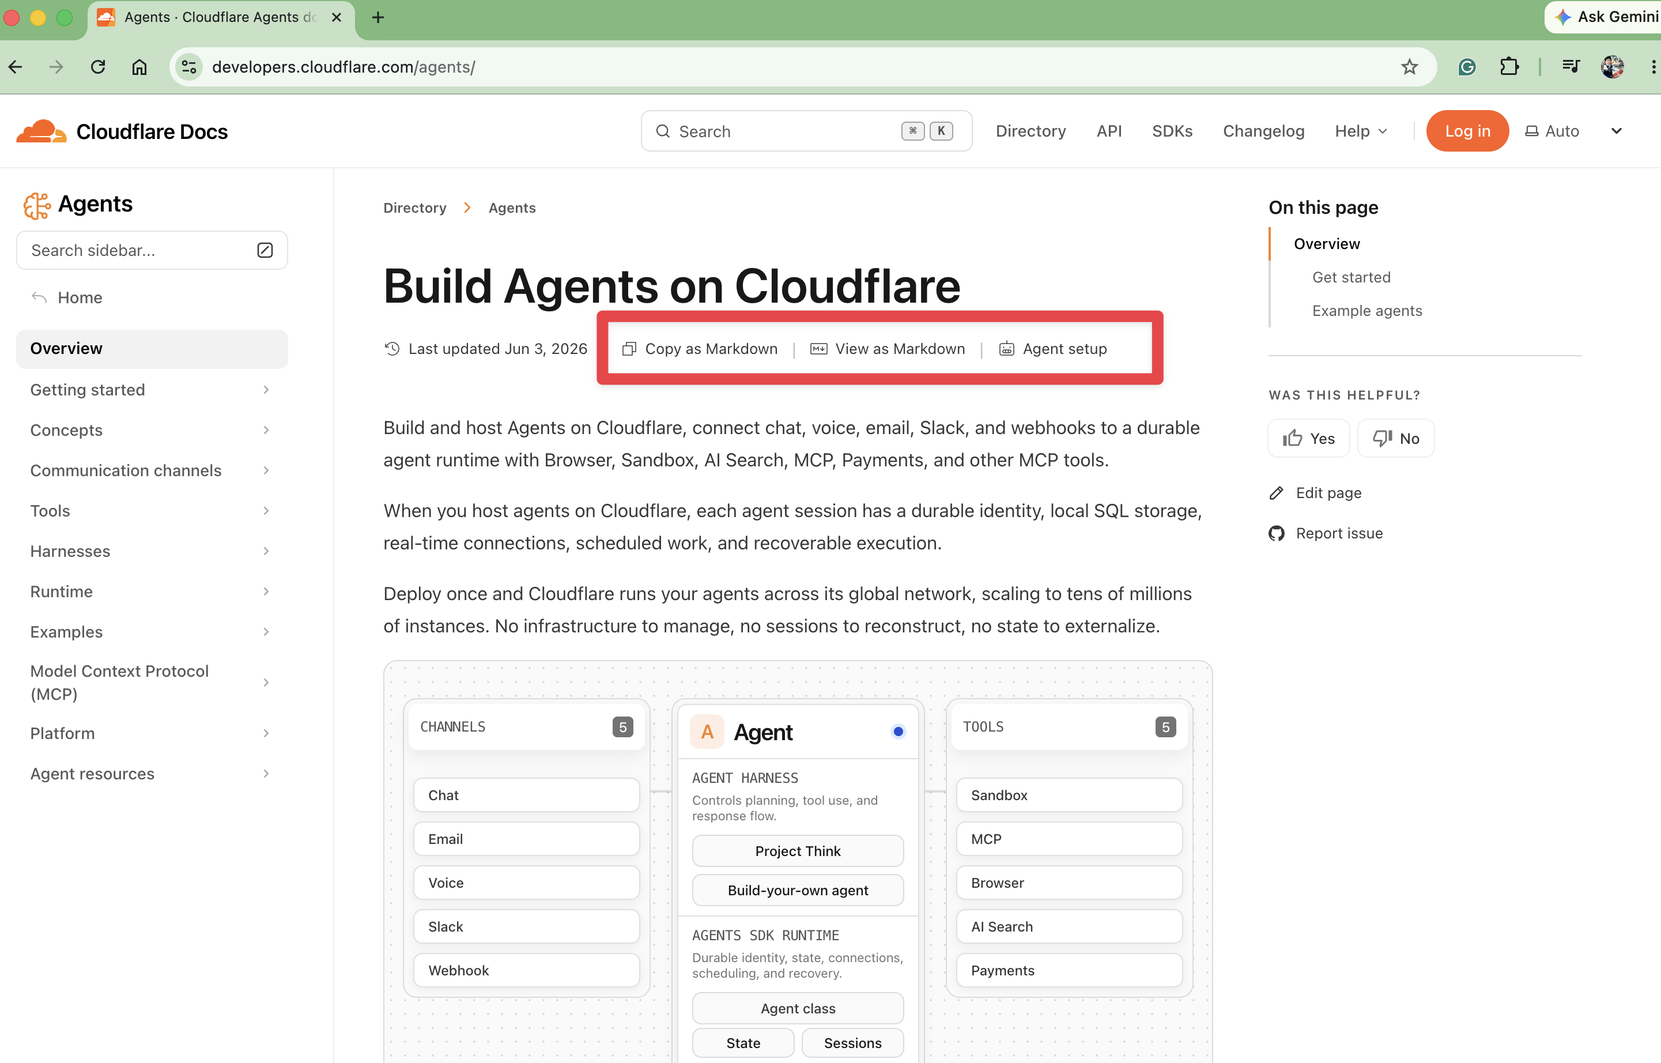1661x1063 pixels.
Task: Open a new tab with plus icon
Action: coord(377,17)
